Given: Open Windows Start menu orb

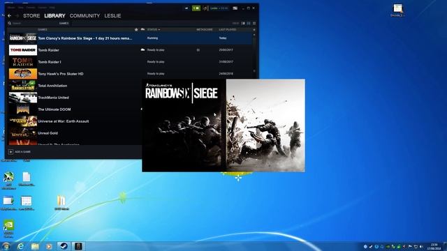Looking at the screenshot, I should [6, 246].
